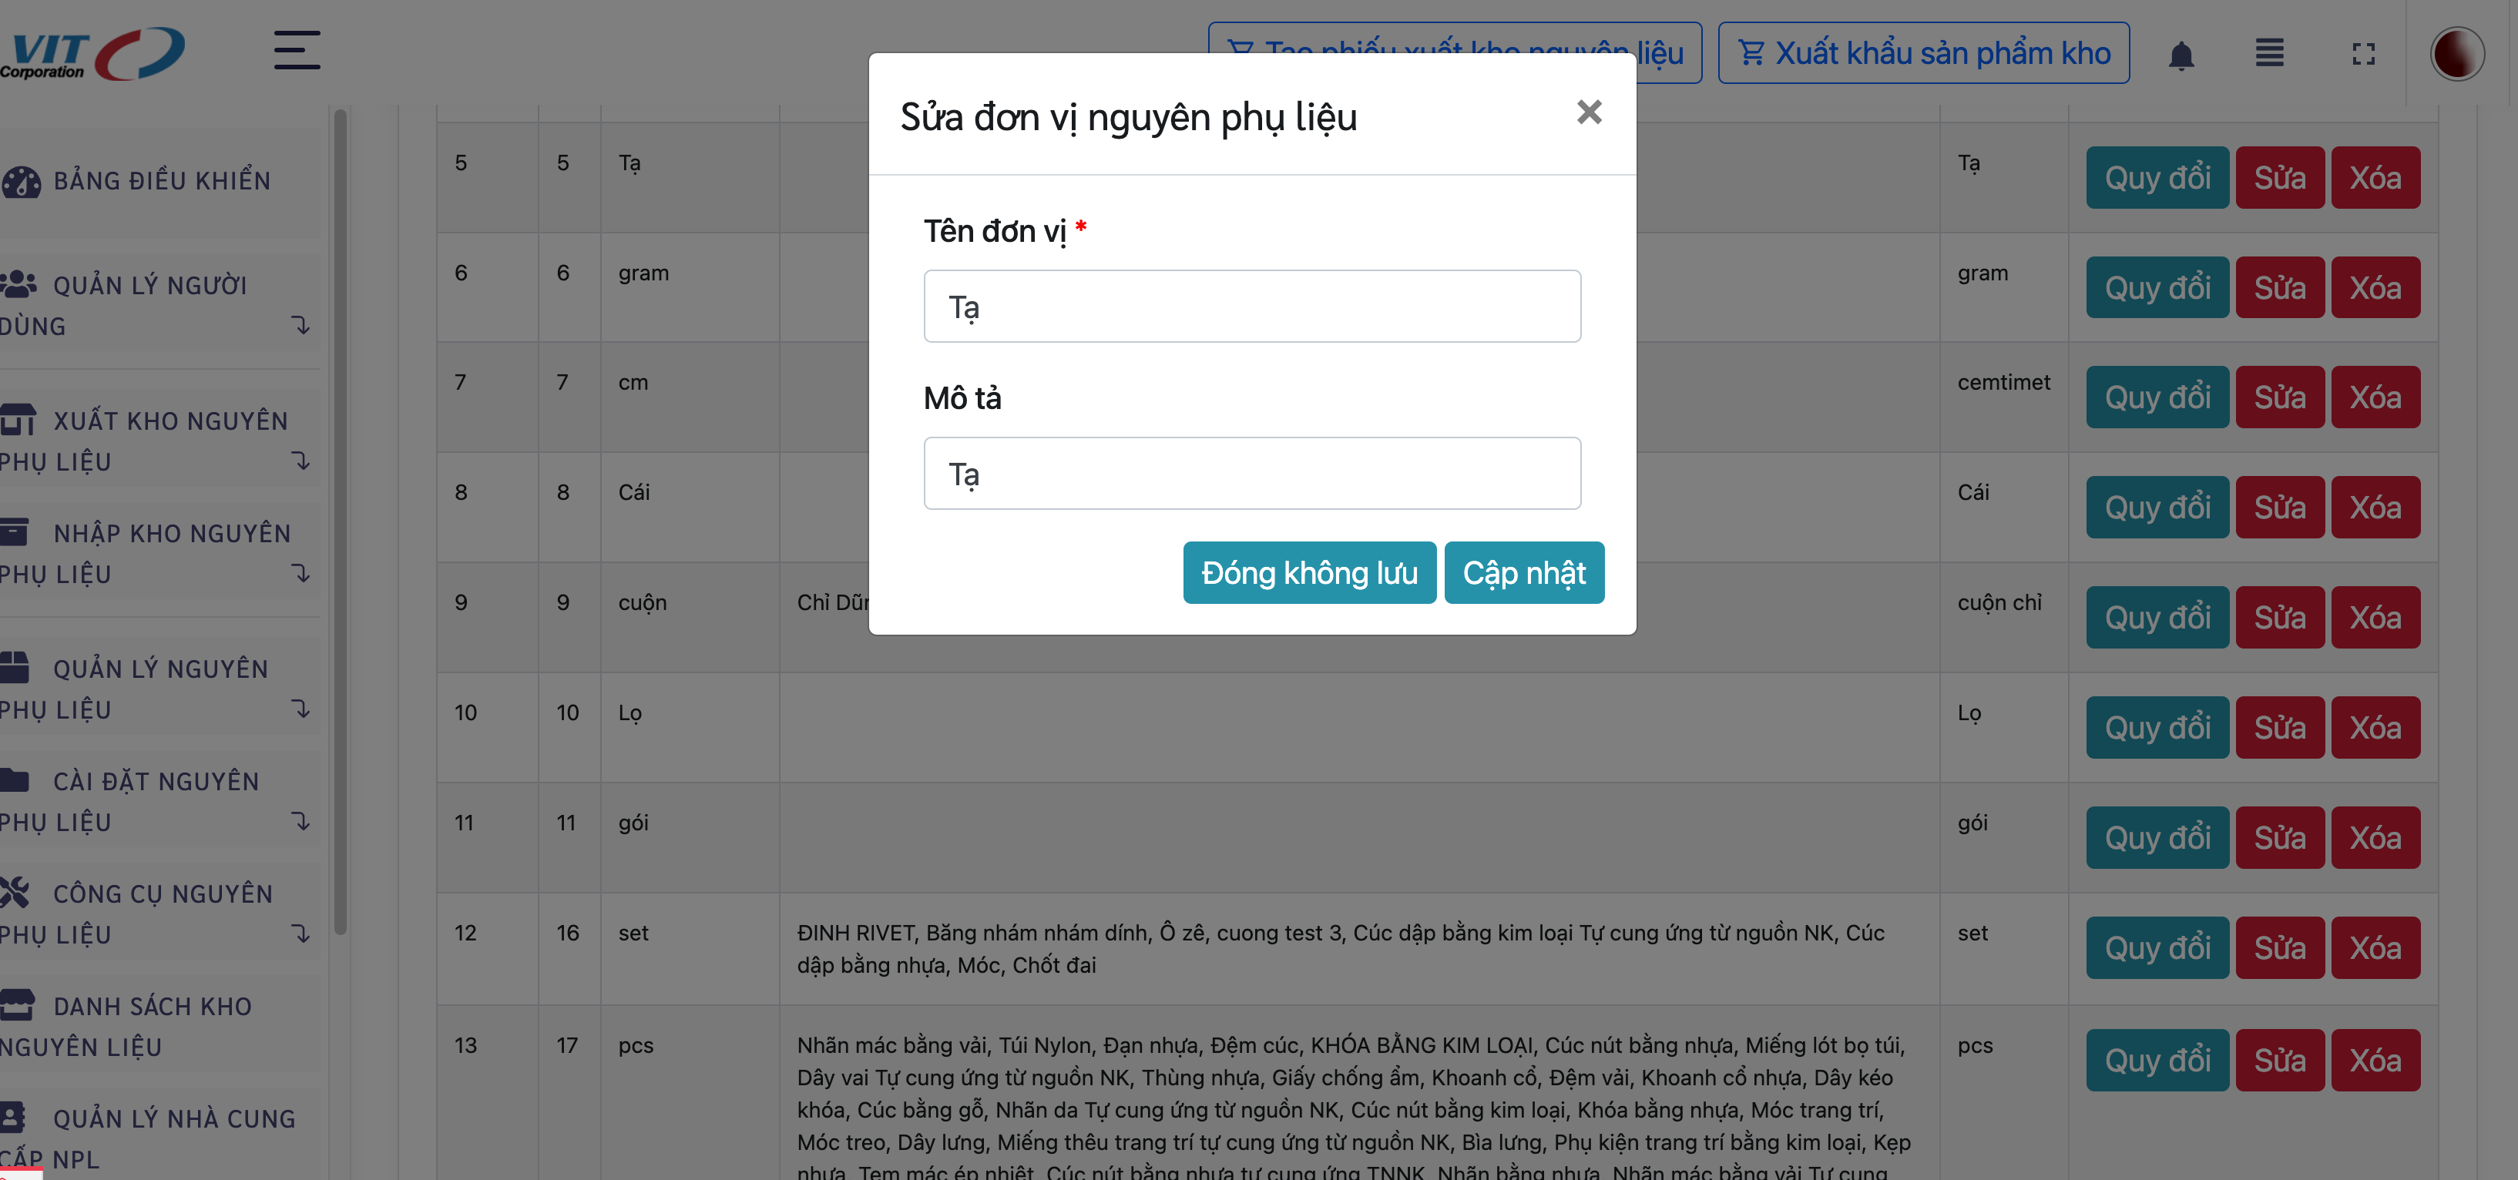Close the edit unit dialog with X
The height and width of the screenshot is (1180, 2518).
pyautogui.click(x=1589, y=112)
